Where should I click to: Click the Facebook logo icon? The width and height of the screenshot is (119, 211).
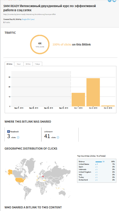(x=9, y=132)
